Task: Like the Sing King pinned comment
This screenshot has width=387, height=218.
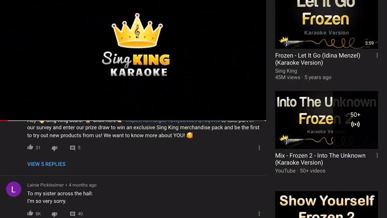Action: (30, 147)
